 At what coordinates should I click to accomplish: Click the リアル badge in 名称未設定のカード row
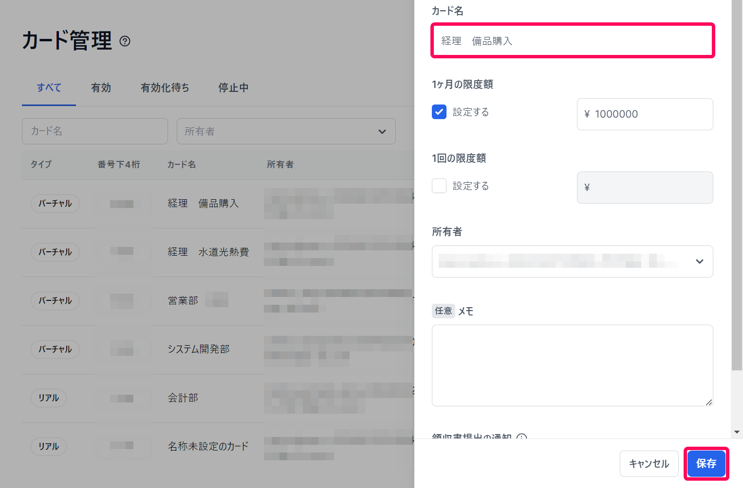(x=49, y=447)
